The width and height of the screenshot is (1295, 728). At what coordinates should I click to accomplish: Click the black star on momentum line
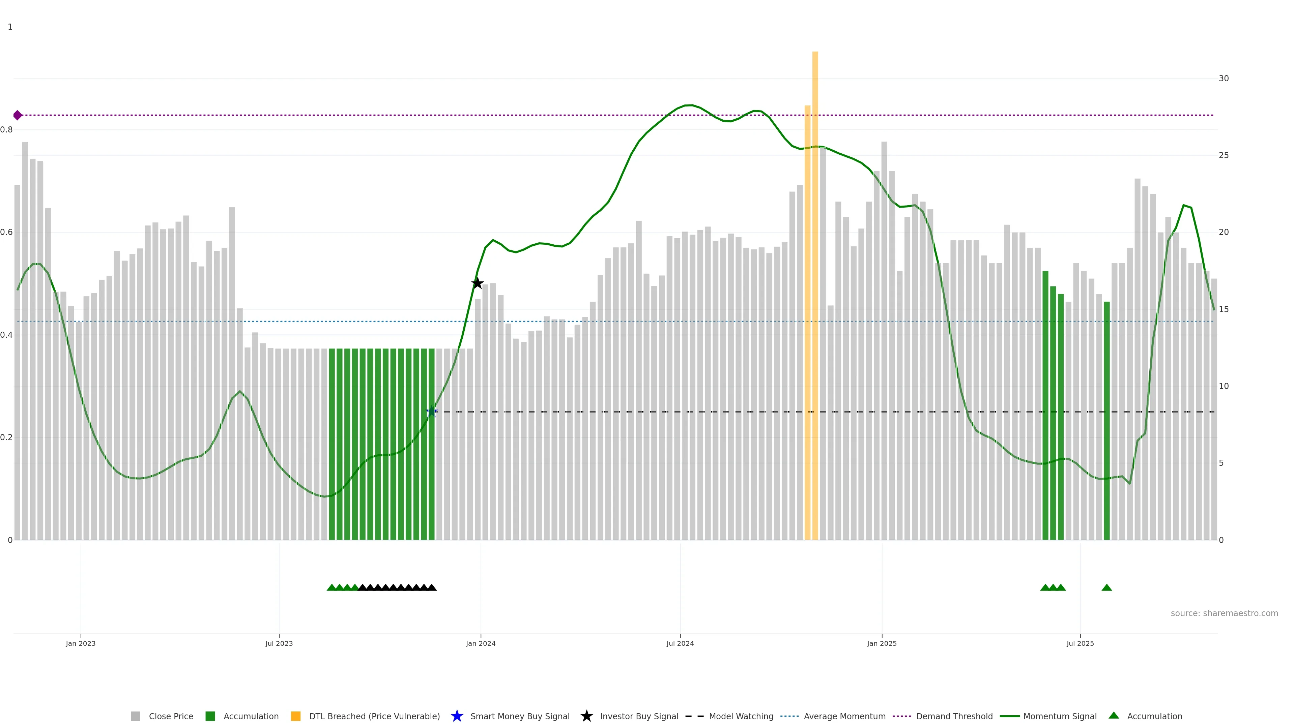click(478, 283)
